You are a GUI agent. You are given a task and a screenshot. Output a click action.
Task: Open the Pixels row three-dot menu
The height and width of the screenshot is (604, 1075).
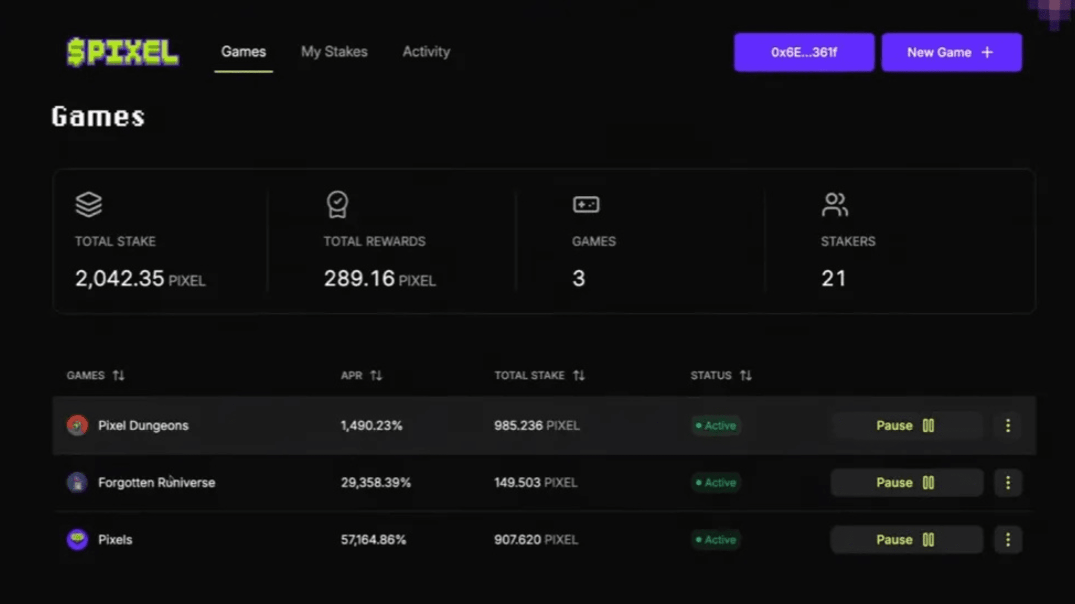point(1008,540)
